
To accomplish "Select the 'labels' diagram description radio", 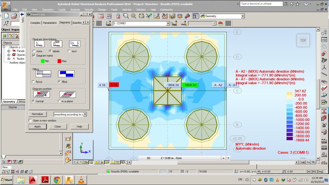I will 50,51.
